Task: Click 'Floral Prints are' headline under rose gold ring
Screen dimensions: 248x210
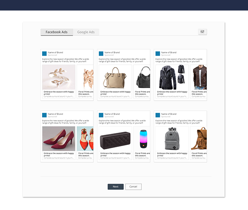Action: [86, 93]
